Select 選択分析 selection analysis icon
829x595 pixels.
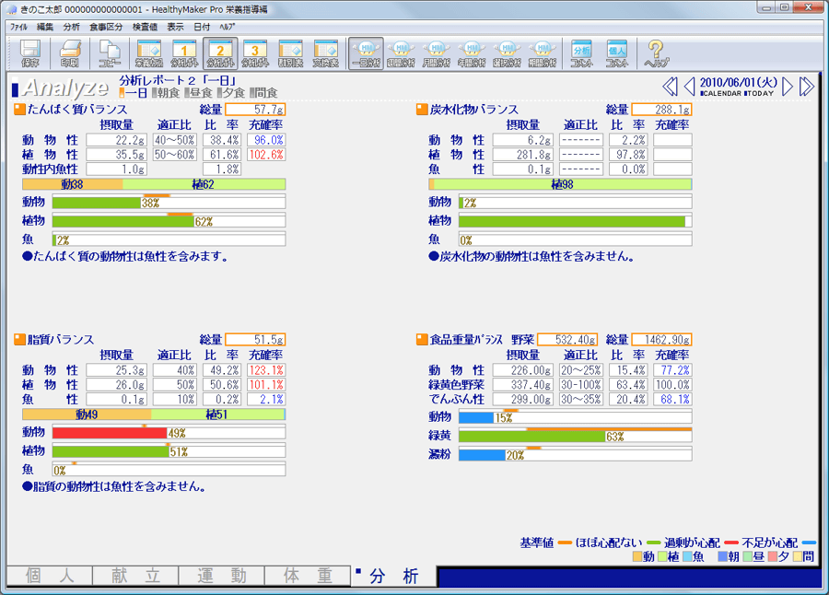(x=507, y=53)
